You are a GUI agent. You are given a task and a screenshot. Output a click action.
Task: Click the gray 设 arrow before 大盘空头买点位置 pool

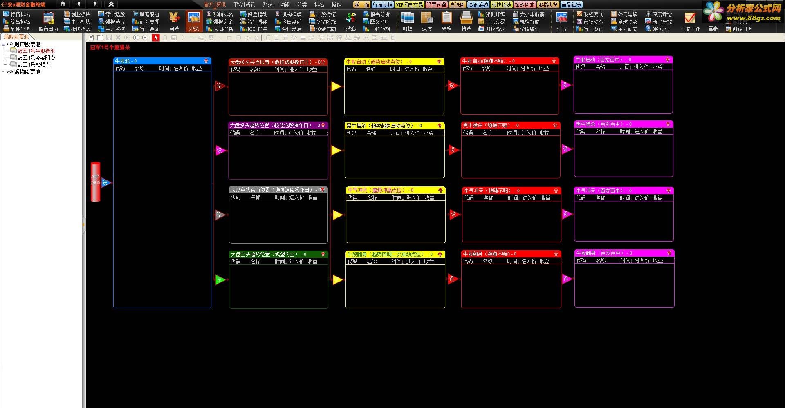[220, 215]
